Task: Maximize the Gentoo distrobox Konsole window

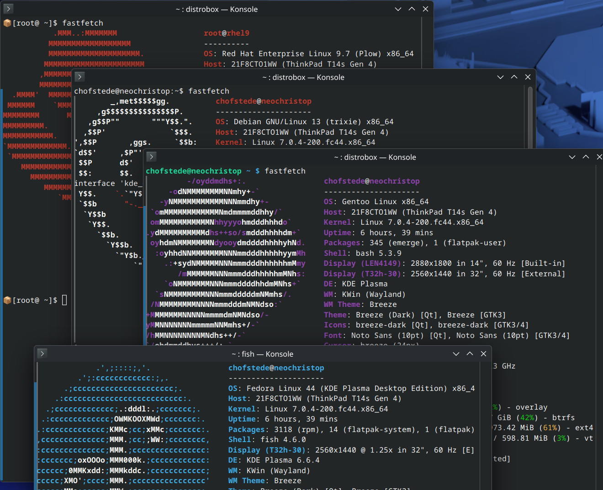Action: click(x=586, y=157)
